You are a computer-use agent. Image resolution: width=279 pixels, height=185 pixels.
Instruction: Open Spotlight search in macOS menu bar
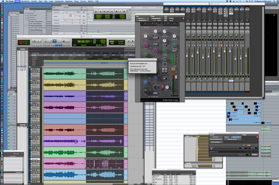click(274, 1)
